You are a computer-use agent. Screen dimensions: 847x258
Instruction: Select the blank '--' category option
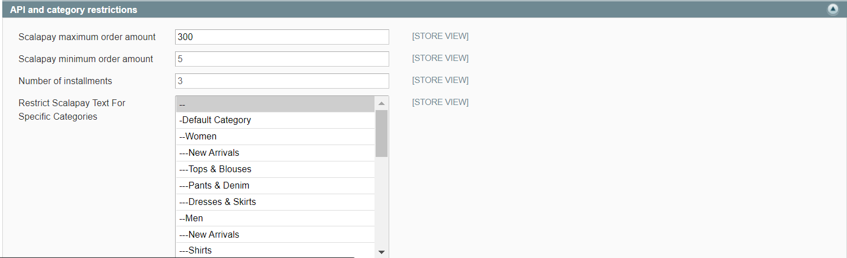(x=275, y=104)
